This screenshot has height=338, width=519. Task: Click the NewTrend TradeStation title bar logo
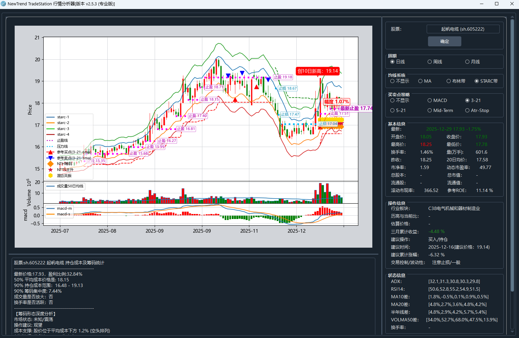point(4,4)
